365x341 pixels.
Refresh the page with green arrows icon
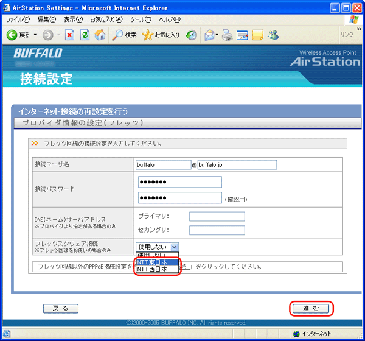(x=85, y=35)
